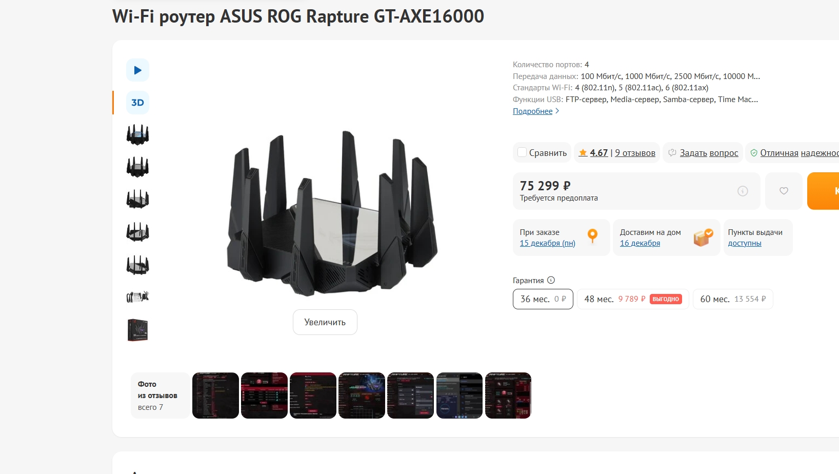This screenshot has height=474, width=839.
Task: Open the 3D view of the router
Action: [x=137, y=103]
